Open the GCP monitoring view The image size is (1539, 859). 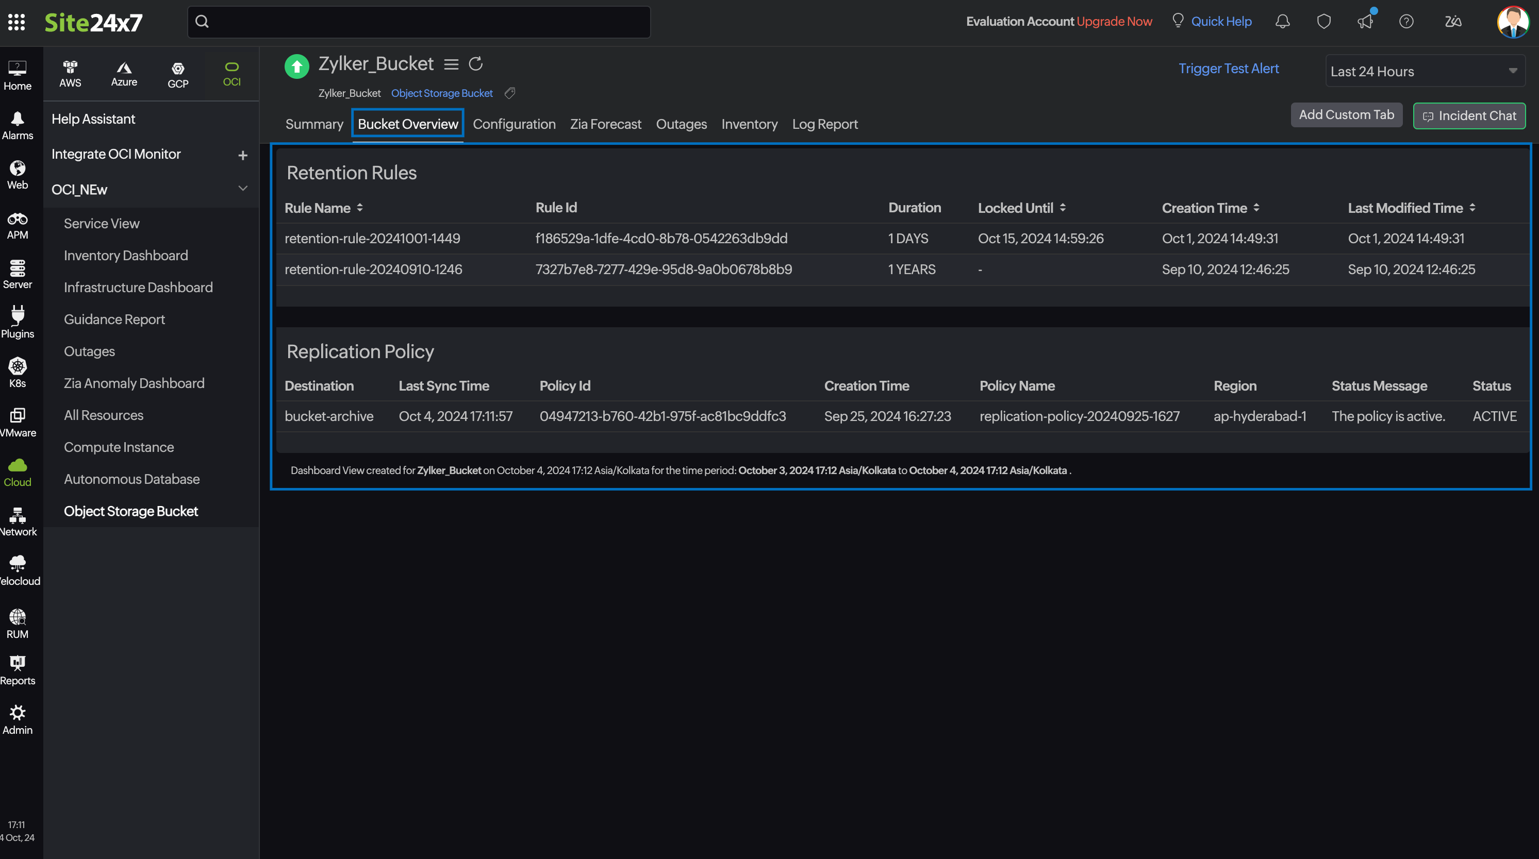(x=177, y=73)
